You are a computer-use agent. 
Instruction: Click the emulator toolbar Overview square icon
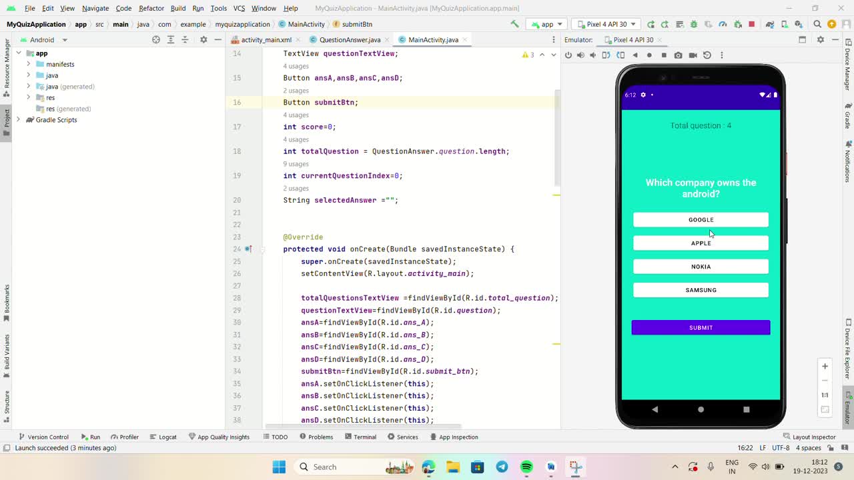pyautogui.click(x=664, y=55)
